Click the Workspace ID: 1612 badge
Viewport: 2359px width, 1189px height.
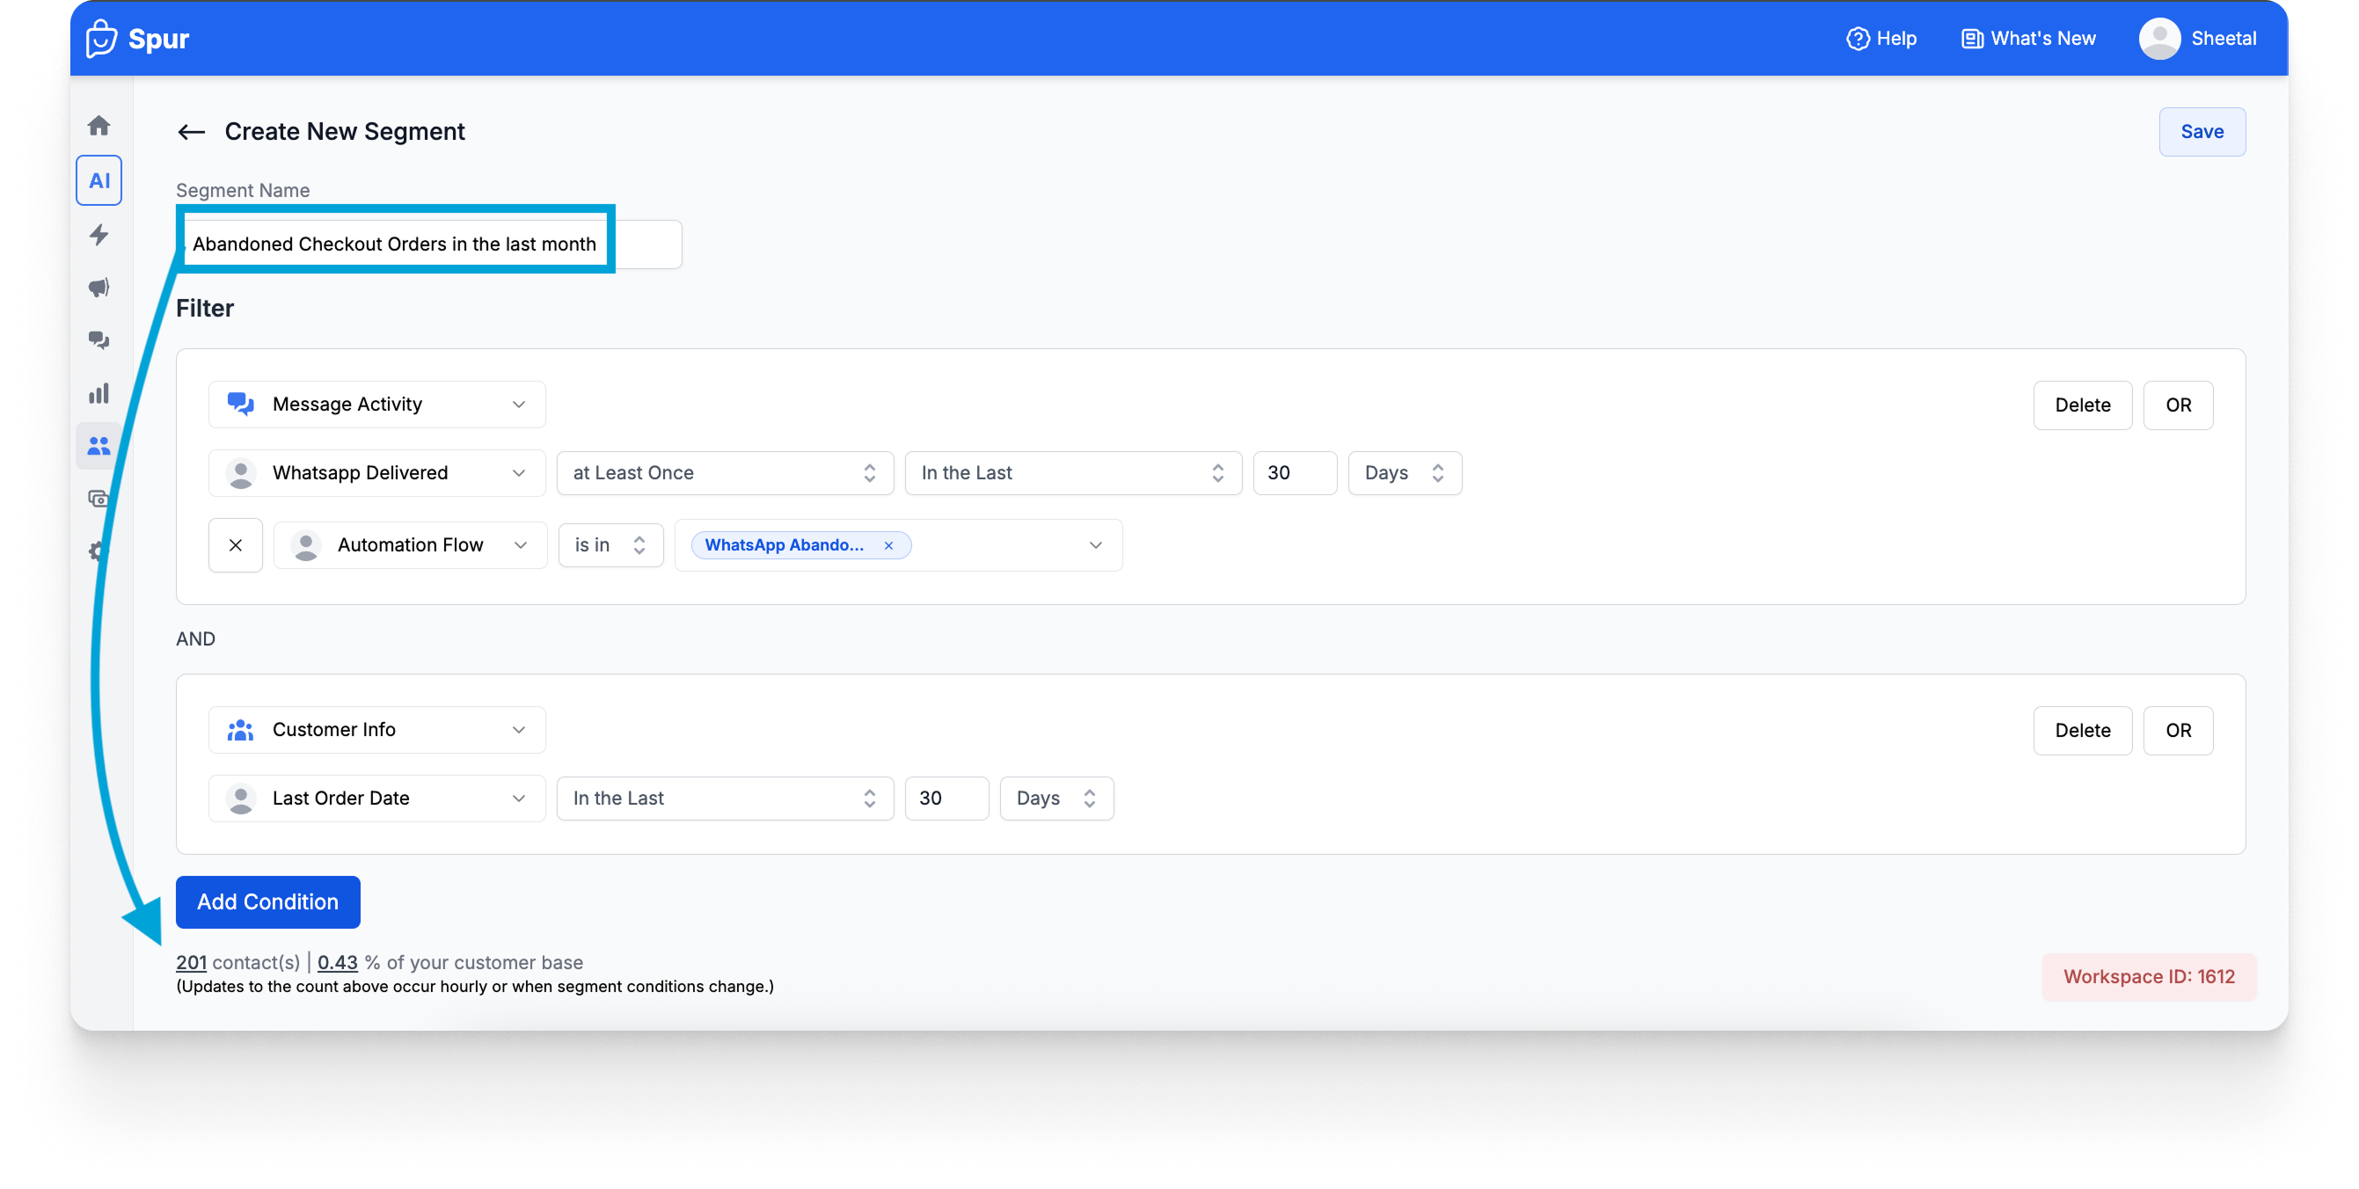pyautogui.click(x=2149, y=977)
